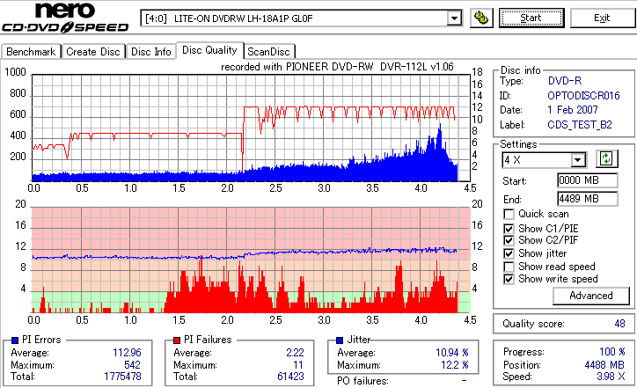Click the PI Failures maximum 11
637x388 pixels.
298,365
